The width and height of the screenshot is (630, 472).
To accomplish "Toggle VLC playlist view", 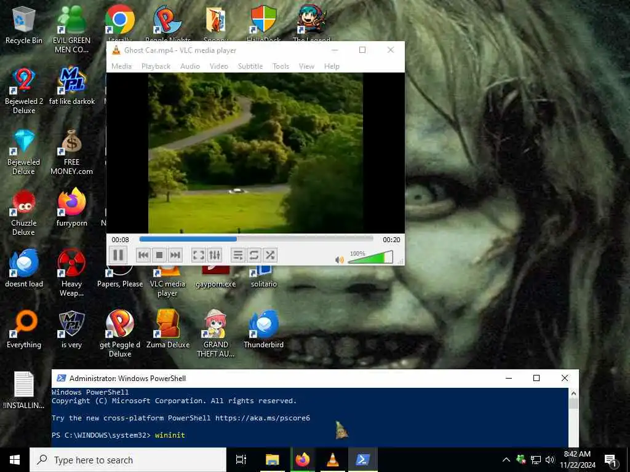I will coord(238,255).
